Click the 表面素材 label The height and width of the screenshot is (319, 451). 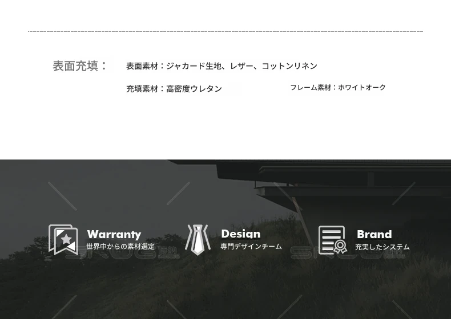142,66
